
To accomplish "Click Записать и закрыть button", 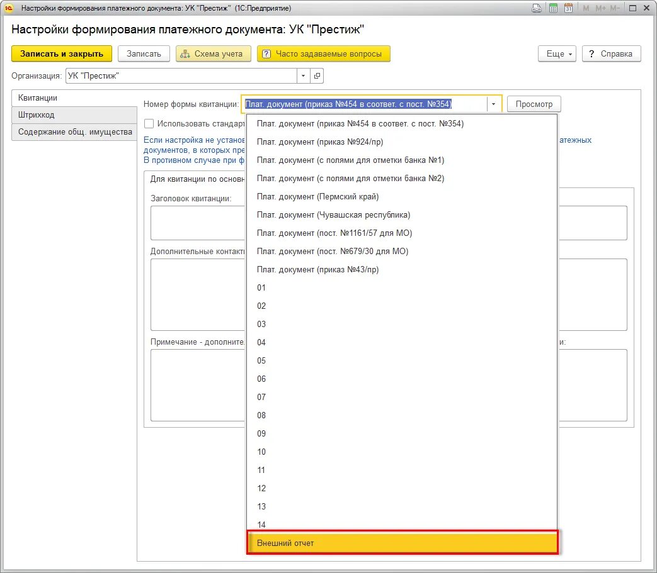I will coord(62,54).
